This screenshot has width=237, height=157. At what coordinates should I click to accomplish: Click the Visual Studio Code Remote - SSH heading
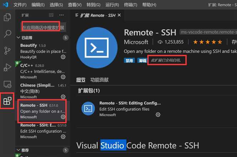pyautogui.click(x=138, y=146)
